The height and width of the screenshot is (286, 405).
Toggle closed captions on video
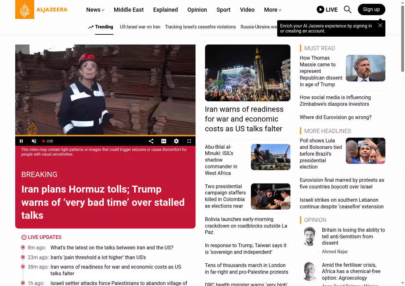pos(164,141)
